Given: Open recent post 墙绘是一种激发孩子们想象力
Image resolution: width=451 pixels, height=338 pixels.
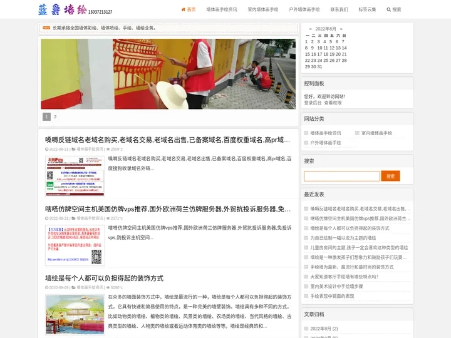Looking at the screenshot, I should point(358,257).
